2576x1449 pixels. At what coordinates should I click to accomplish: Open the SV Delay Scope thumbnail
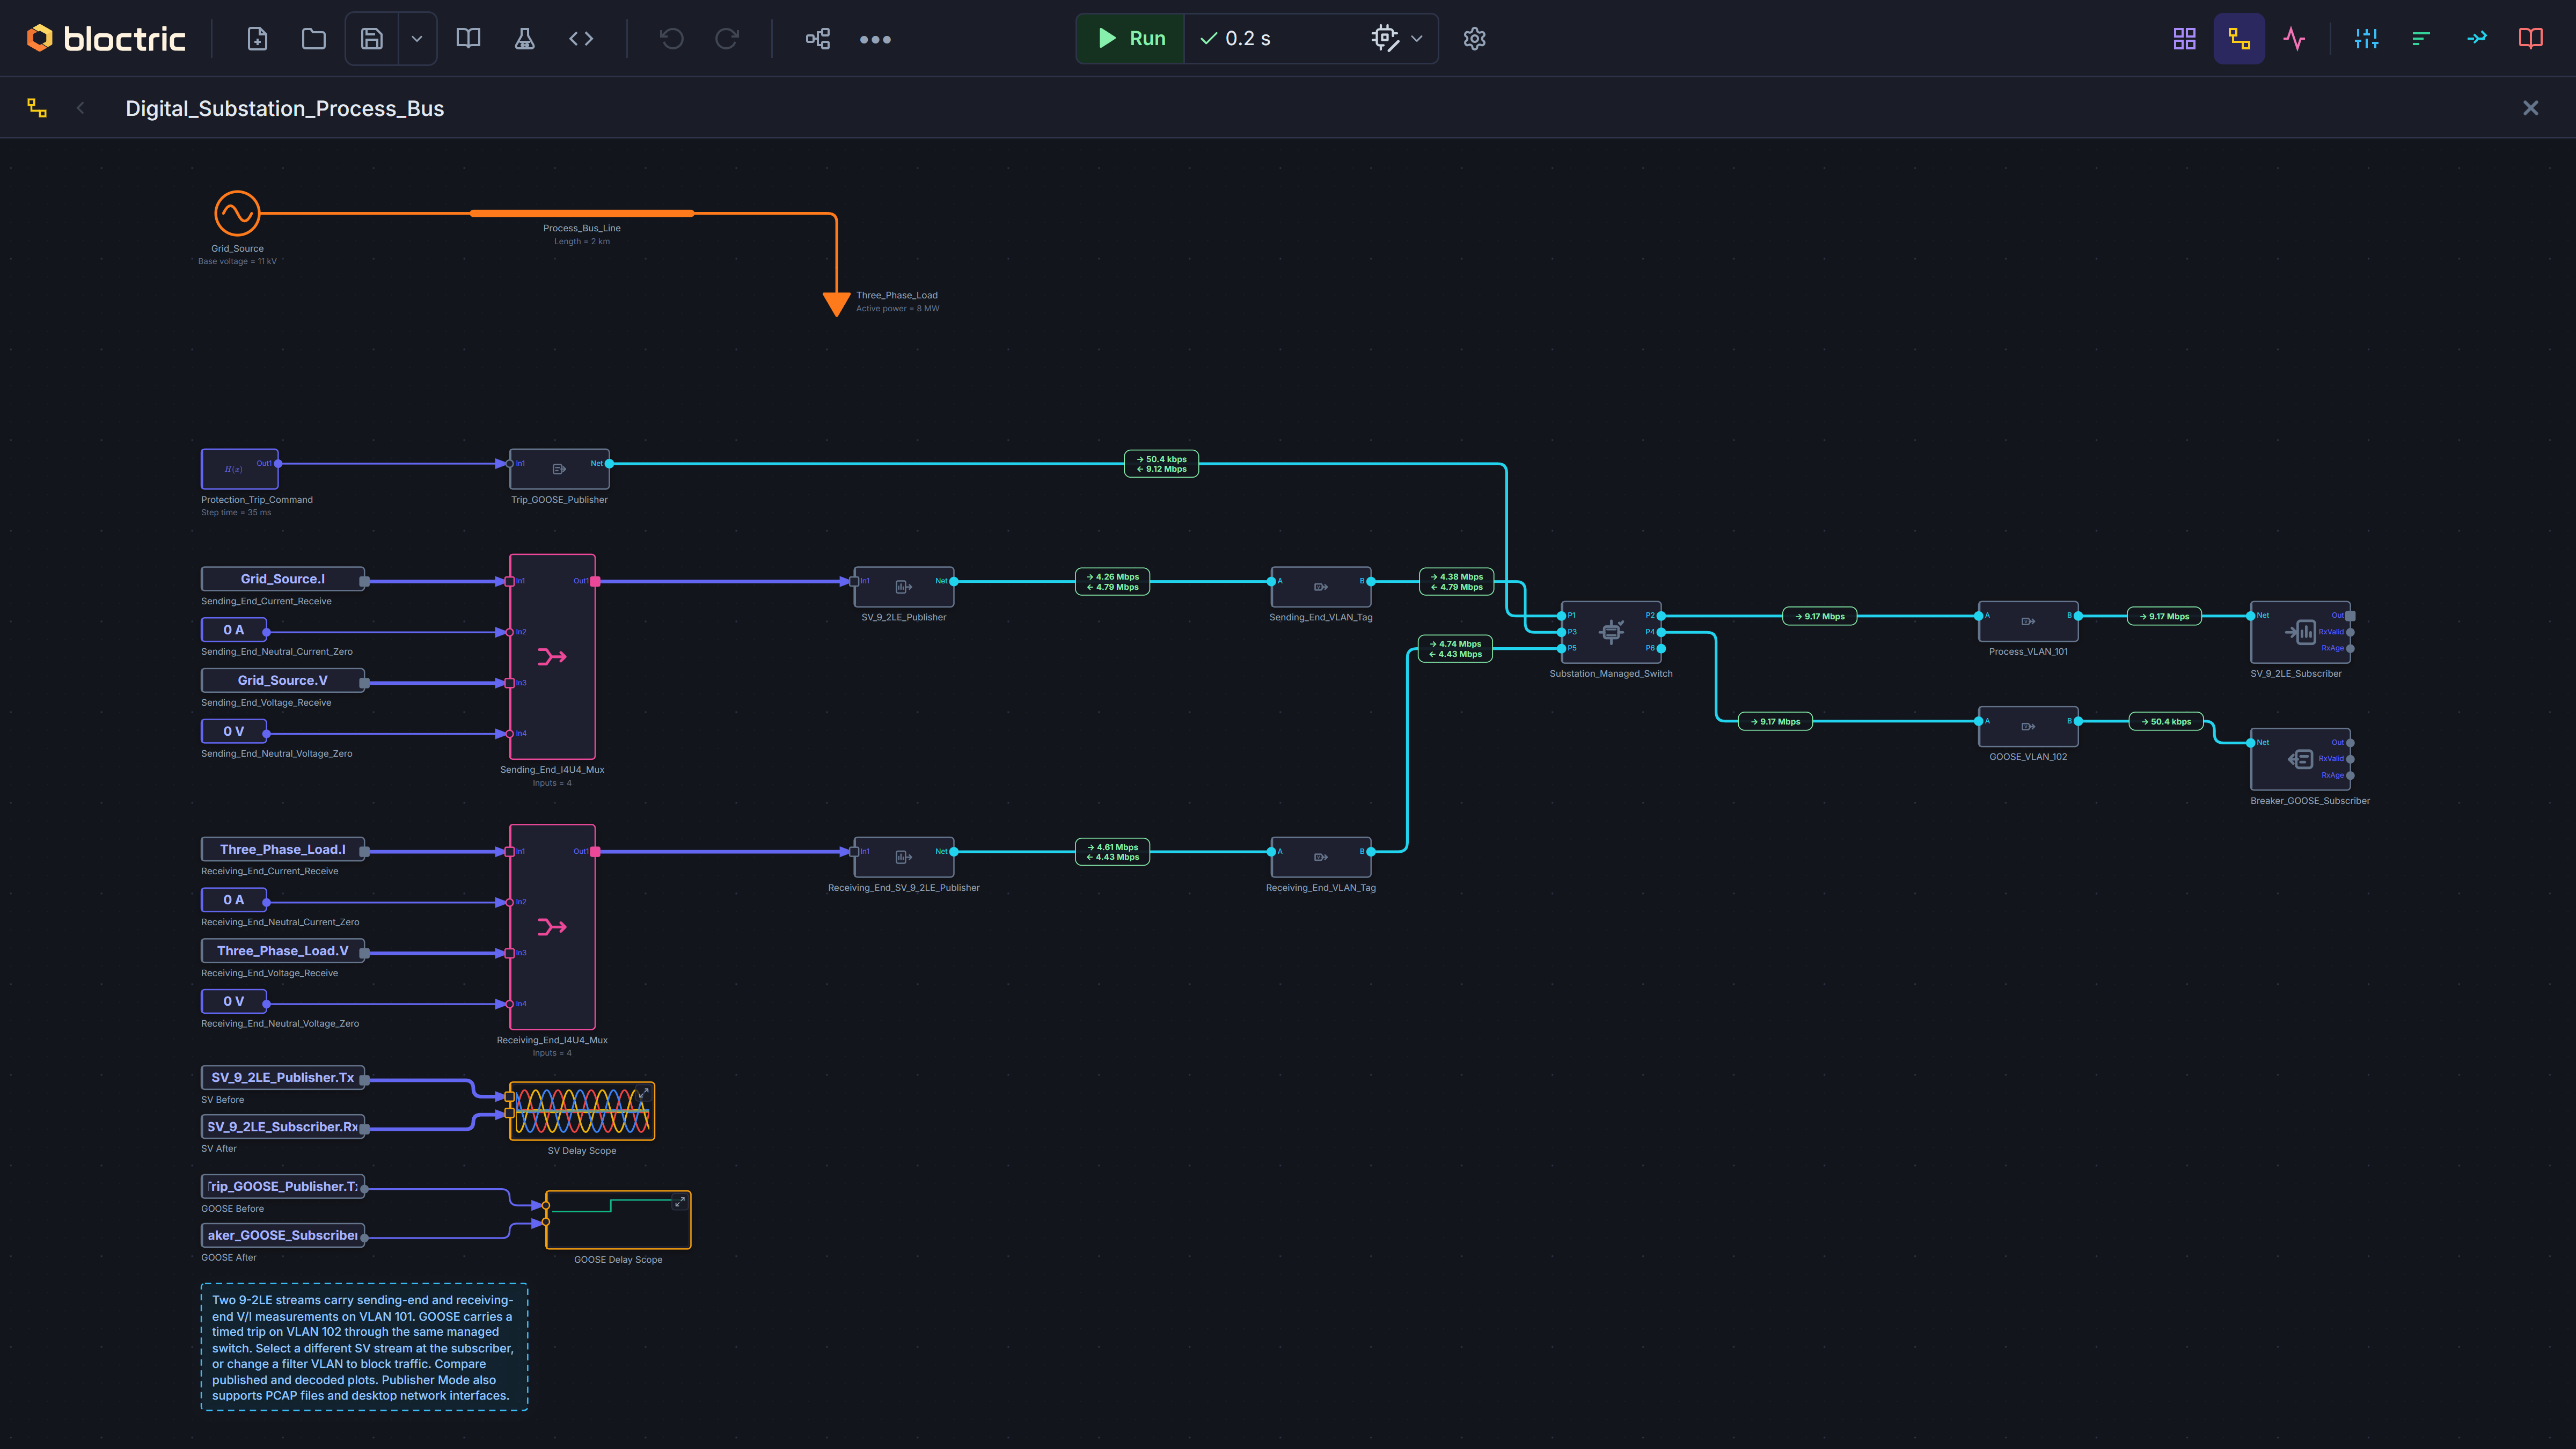pyautogui.click(x=582, y=1111)
